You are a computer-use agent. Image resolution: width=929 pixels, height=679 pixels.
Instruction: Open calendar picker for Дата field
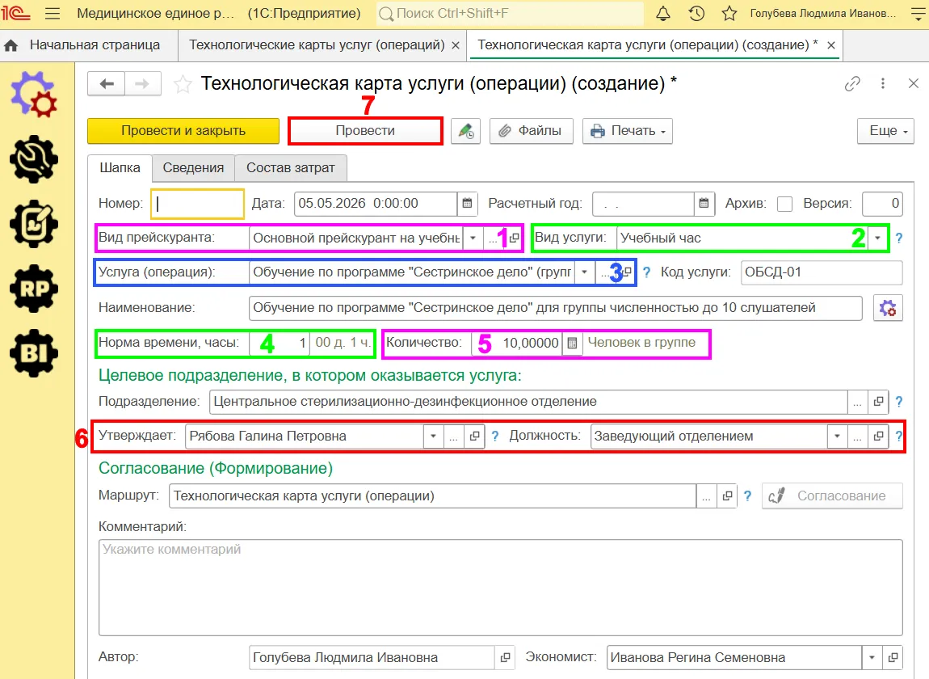click(467, 204)
